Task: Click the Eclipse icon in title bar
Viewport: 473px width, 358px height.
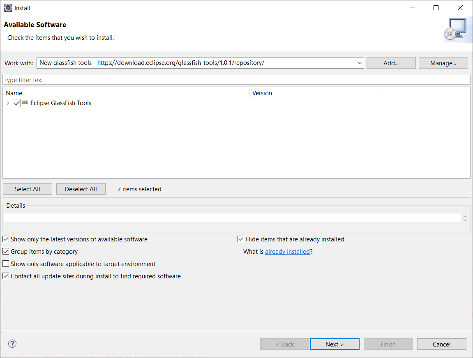Action: [8, 8]
